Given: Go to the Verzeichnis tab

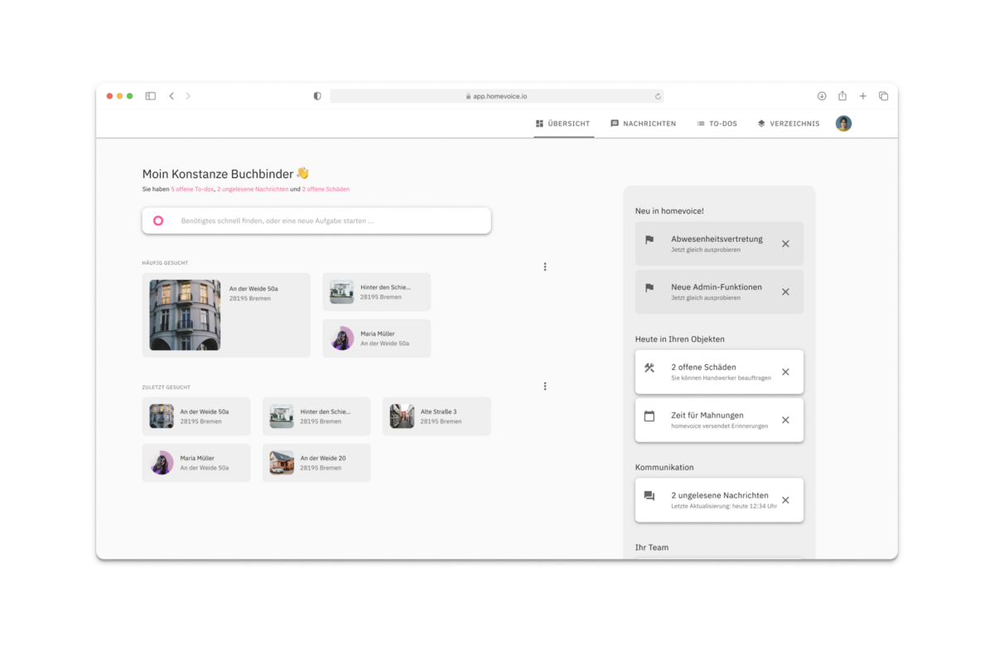Looking at the screenshot, I should (x=788, y=123).
